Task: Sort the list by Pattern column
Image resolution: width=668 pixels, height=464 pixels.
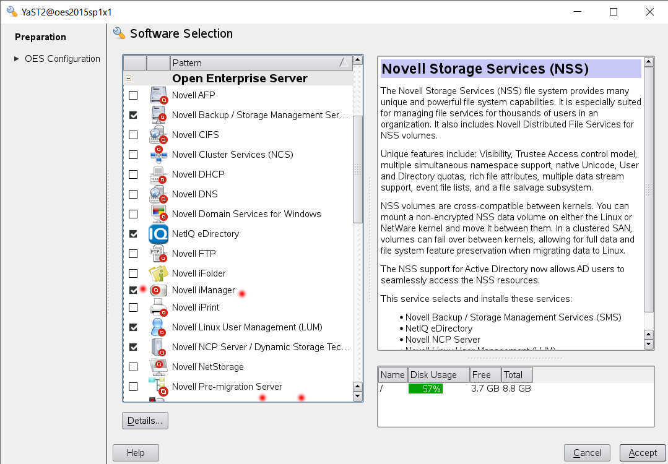Action: click(261, 63)
